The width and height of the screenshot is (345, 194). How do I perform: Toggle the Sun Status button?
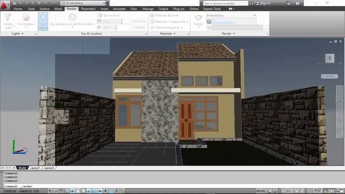click(43, 21)
